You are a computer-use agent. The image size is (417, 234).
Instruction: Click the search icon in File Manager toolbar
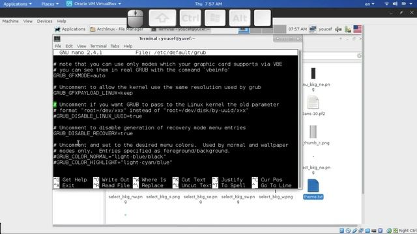(x=359, y=56)
